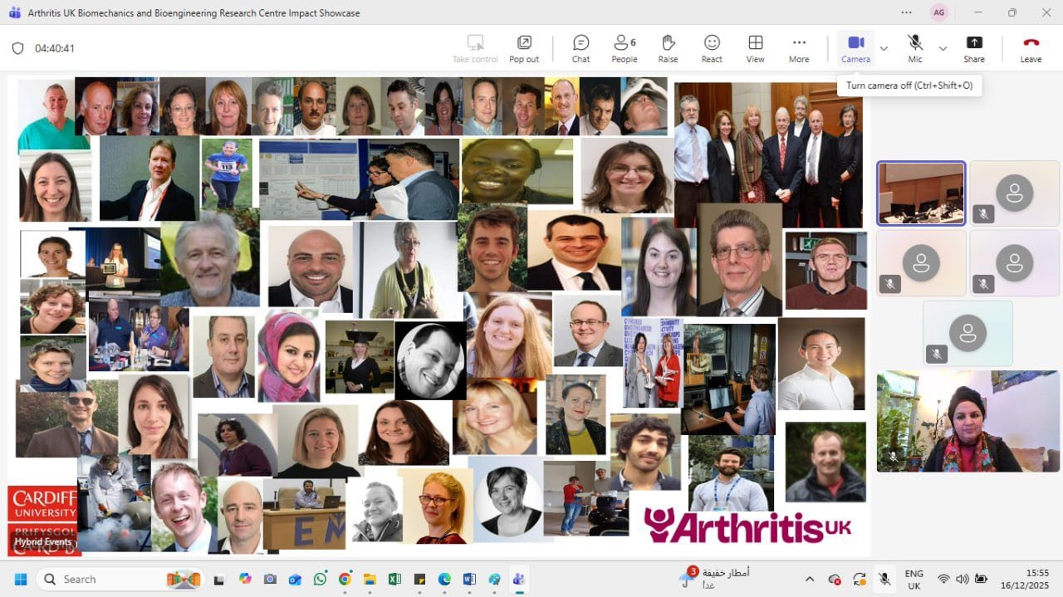Open the AG profile avatar

point(938,12)
